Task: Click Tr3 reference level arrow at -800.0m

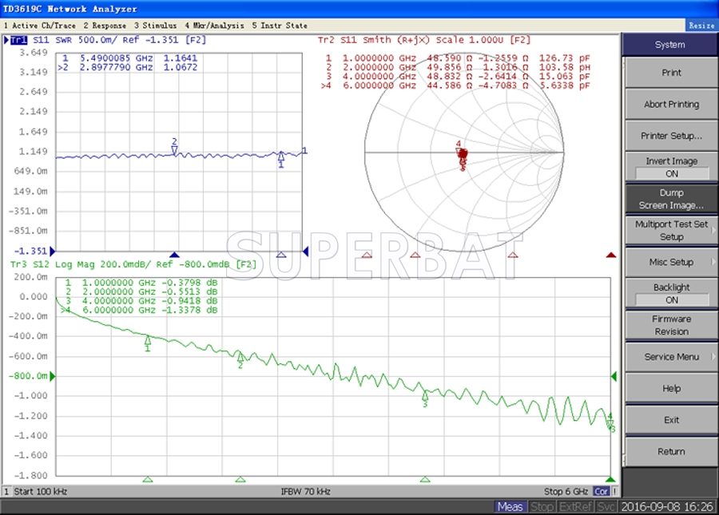Action: [53, 376]
